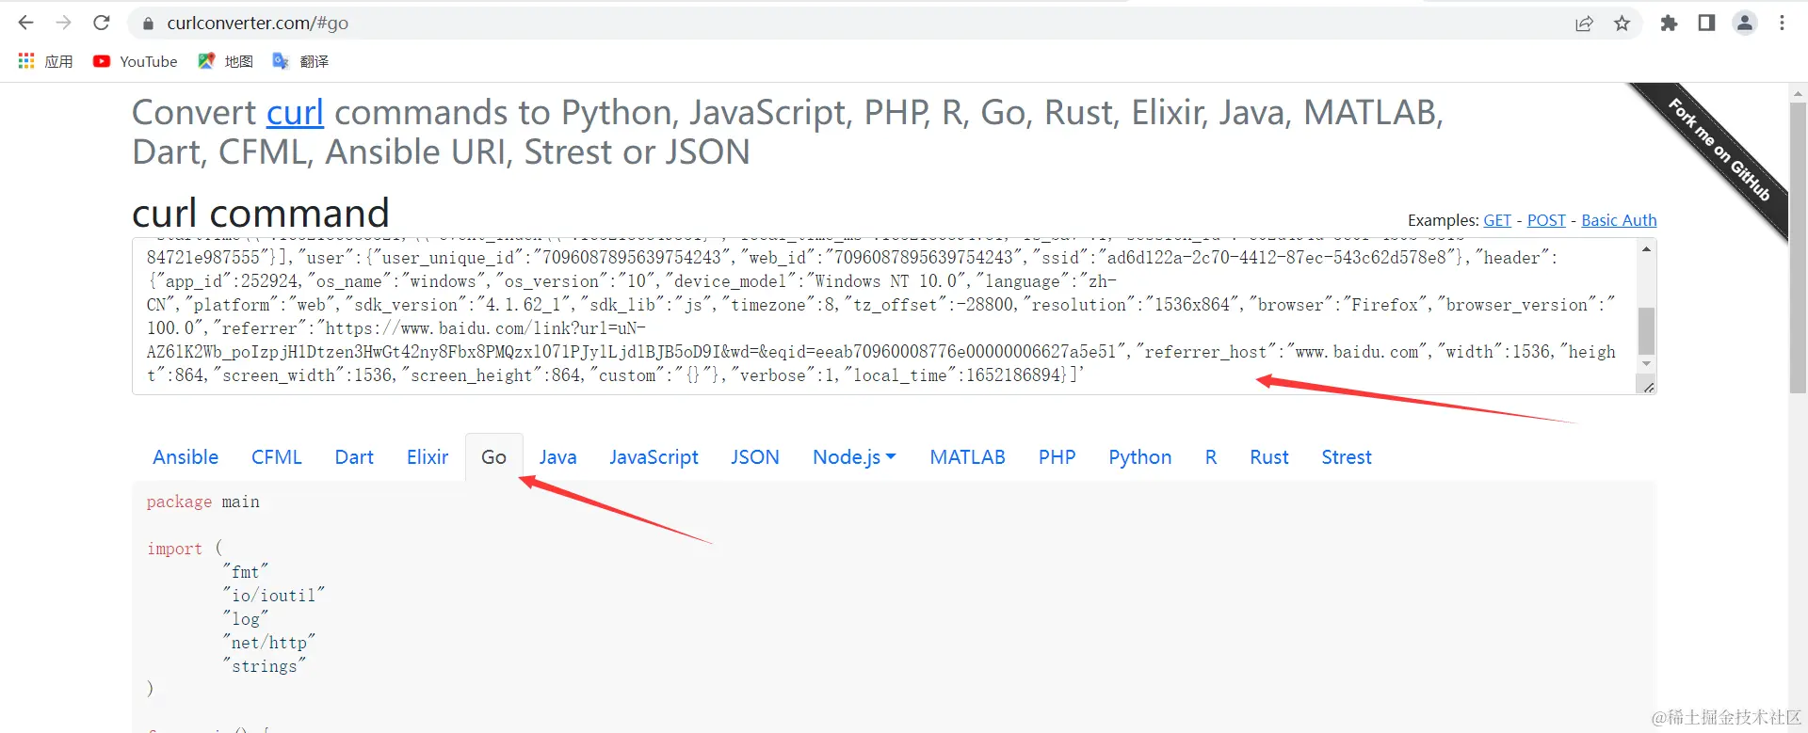
Task: Switch to the PHP tab
Action: click(x=1057, y=457)
